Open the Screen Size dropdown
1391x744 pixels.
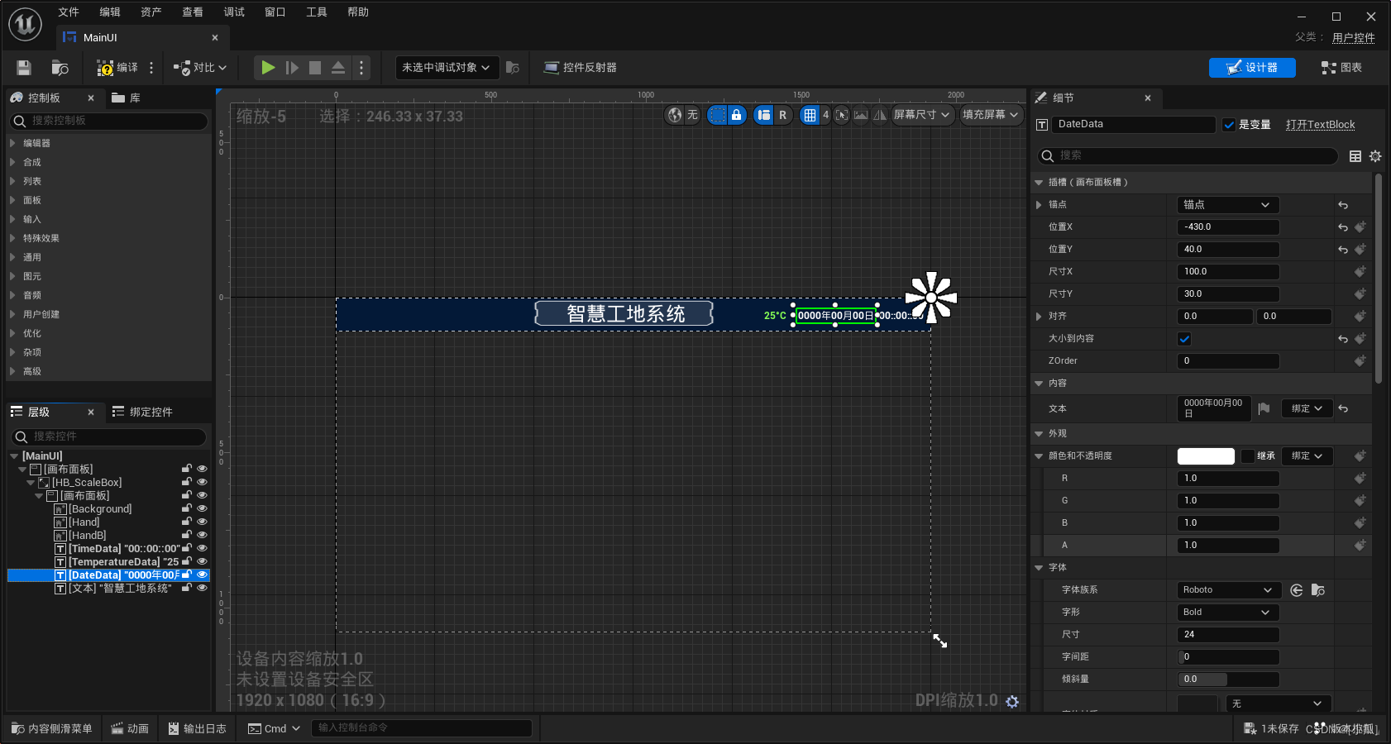pyautogui.click(x=922, y=115)
